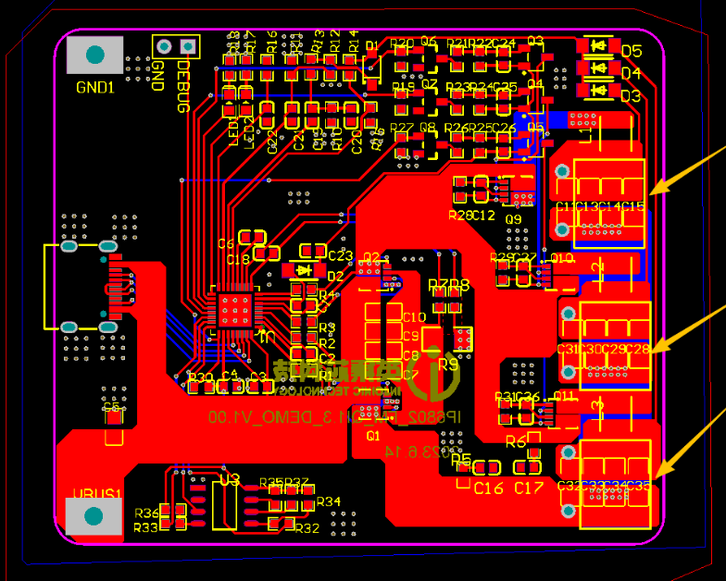This screenshot has height=581, width=726.
Task: Pick the C5 capacitor pad
Action: click(x=114, y=417)
